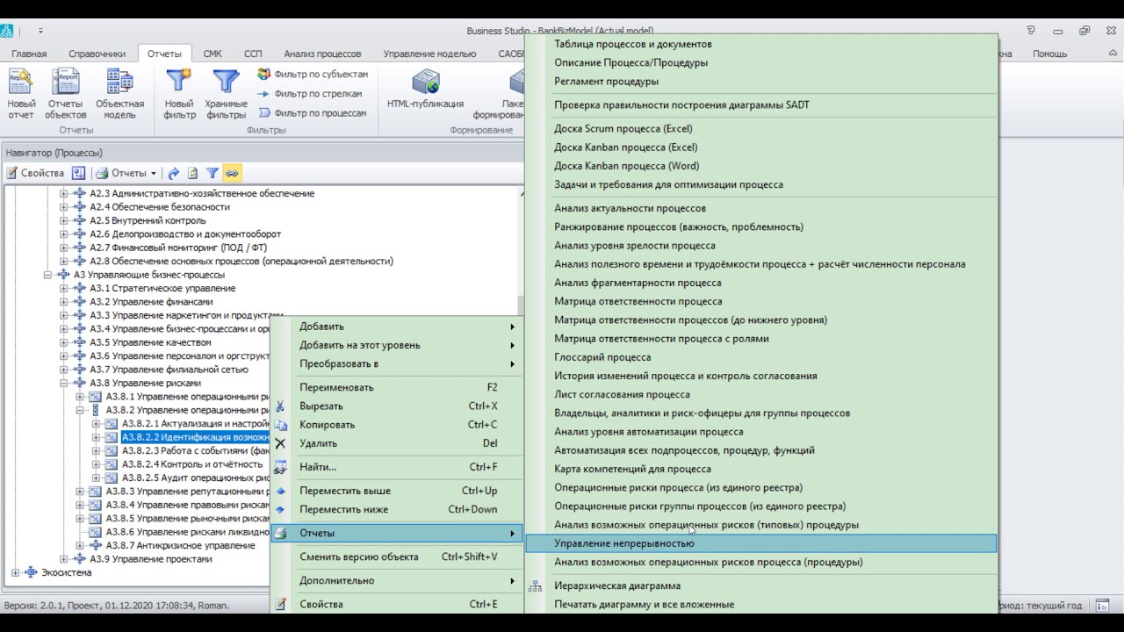Select A3.8.2.4 Контроль и отчётность item
The height and width of the screenshot is (632, 1124).
(x=194, y=464)
